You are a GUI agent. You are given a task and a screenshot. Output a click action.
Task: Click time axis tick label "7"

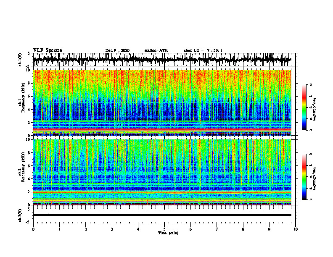tap(217, 229)
